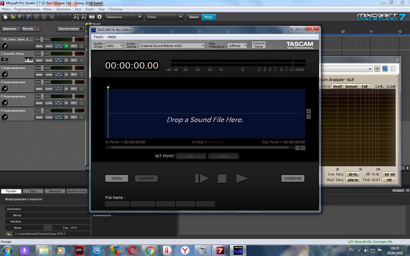Adjust the pan slider on track 2 Acoustic Piano
The image size is (410, 256).
pos(42,53)
